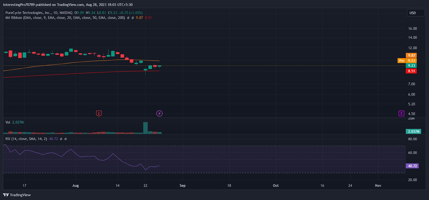This screenshot has height=200, width=429.
Task: Click the green 9.23 last price label
Action: click(411, 66)
